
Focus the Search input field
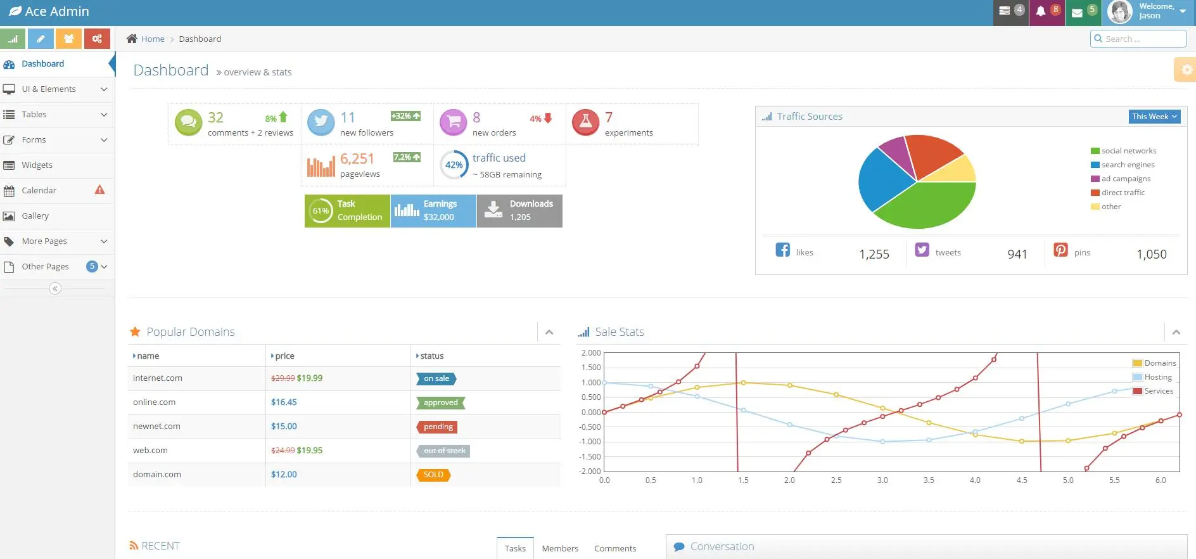pos(1138,39)
